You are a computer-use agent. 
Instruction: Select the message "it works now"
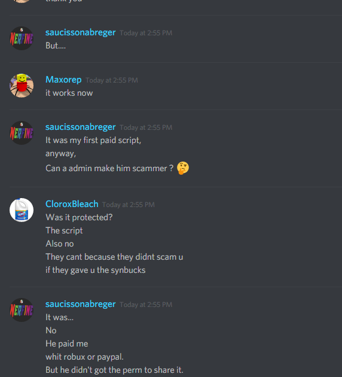point(69,93)
